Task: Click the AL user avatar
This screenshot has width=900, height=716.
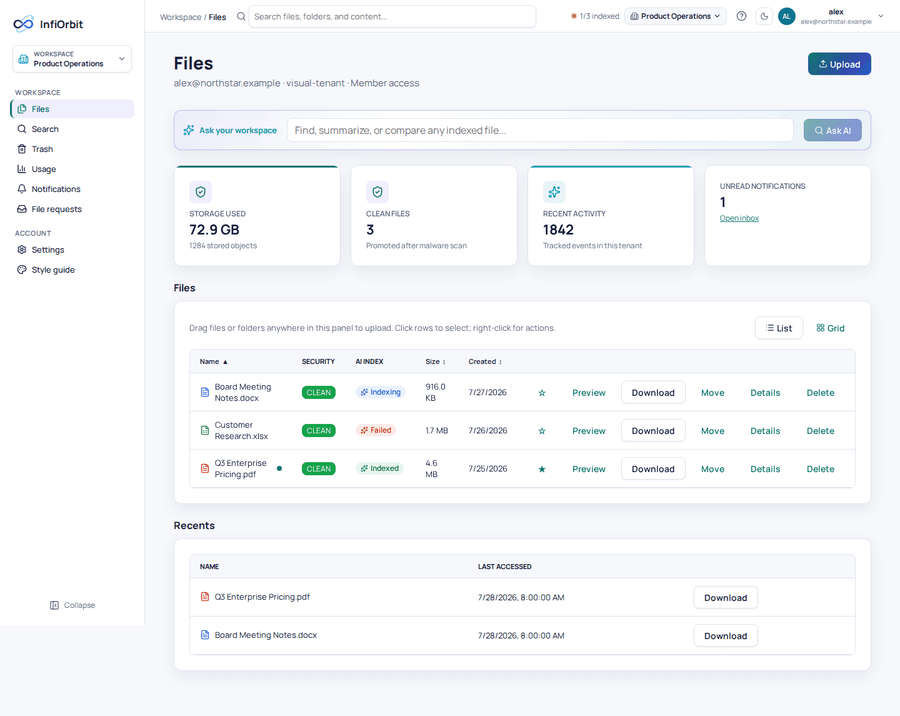Action: point(787,16)
